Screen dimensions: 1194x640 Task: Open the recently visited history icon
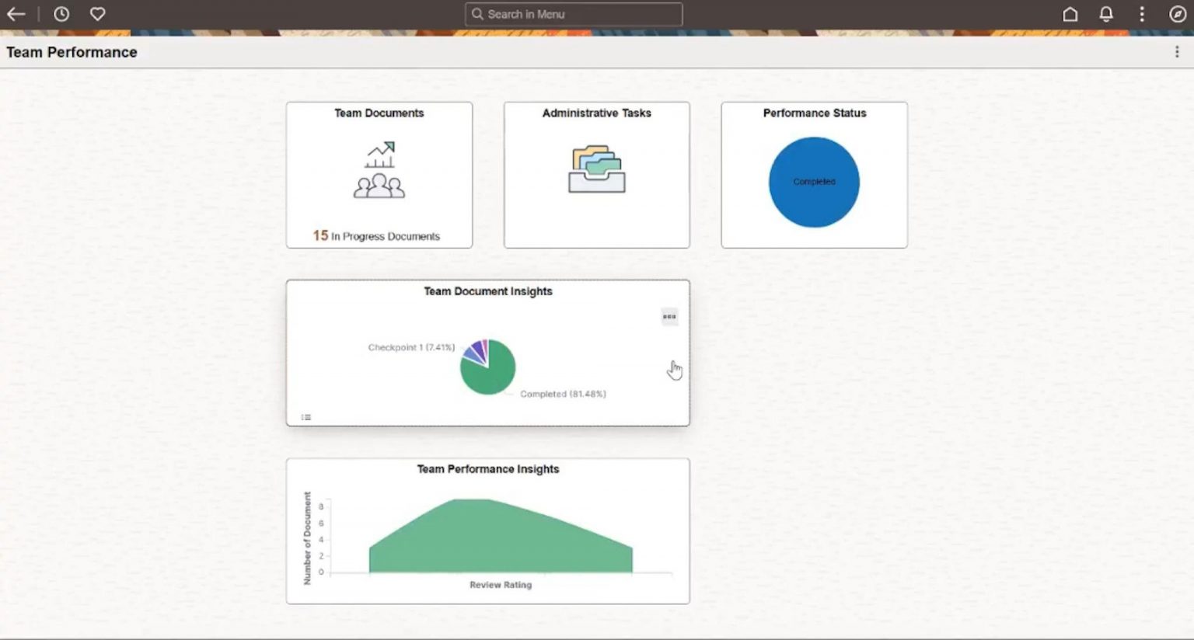pyautogui.click(x=61, y=13)
